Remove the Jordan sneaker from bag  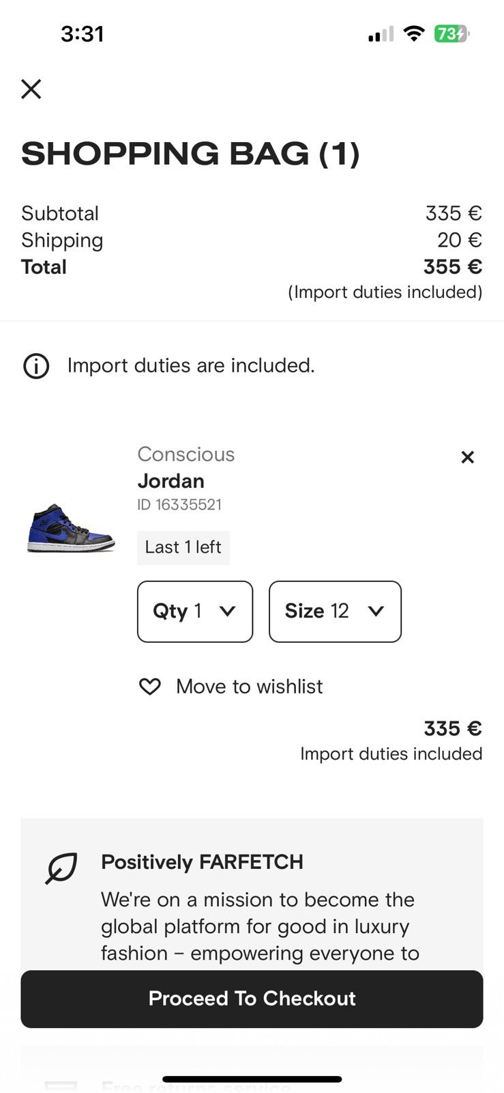tap(467, 457)
